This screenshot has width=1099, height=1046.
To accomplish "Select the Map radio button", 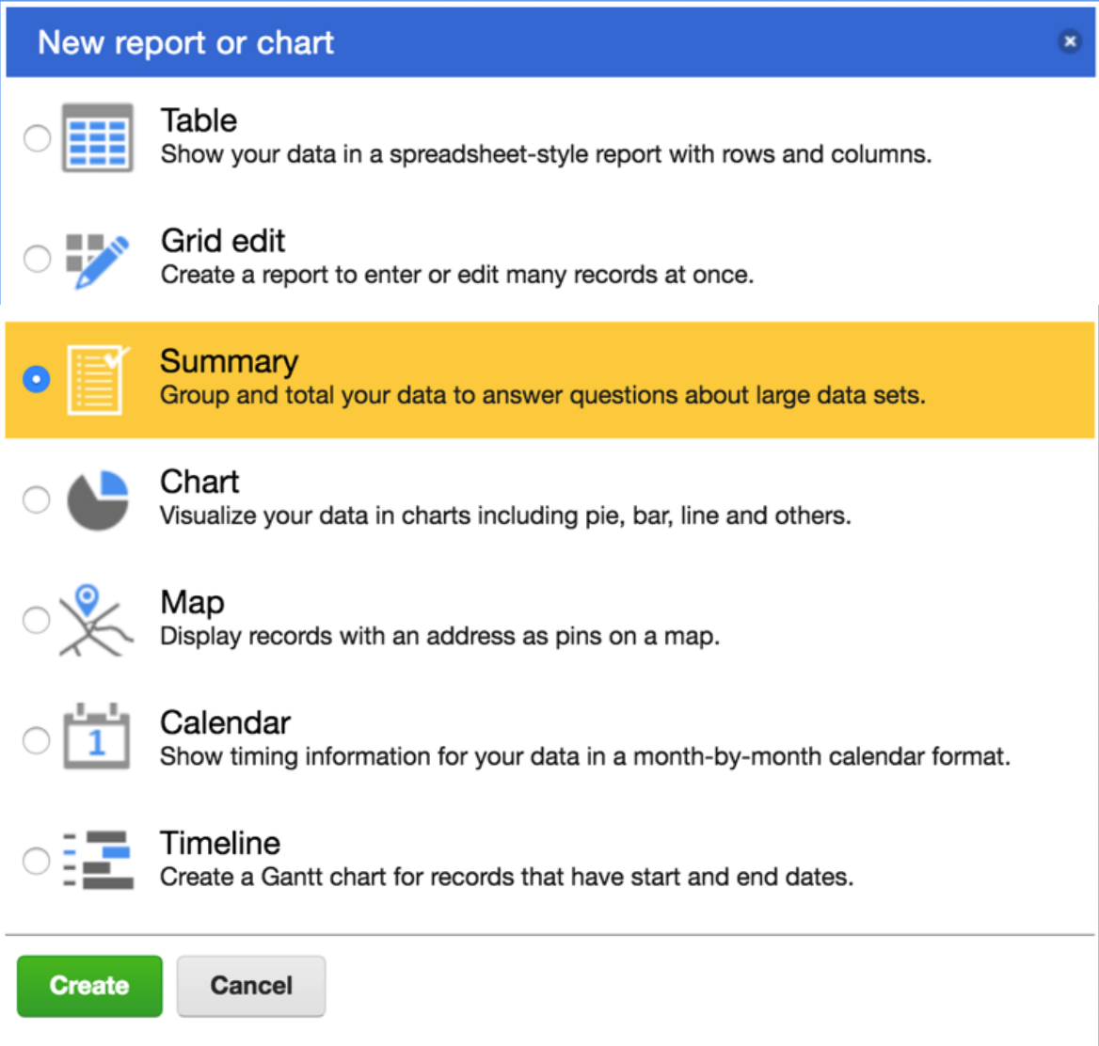I will (x=37, y=620).
